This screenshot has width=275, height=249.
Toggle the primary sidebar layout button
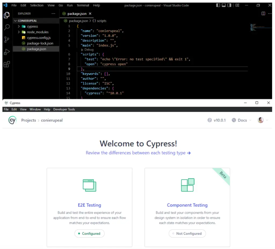point(218,5)
